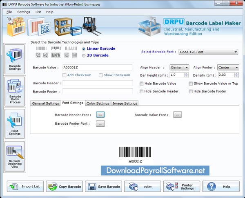Click the factory building banner icon
This screenshot has width=245, height=198.
click(149, 26)
